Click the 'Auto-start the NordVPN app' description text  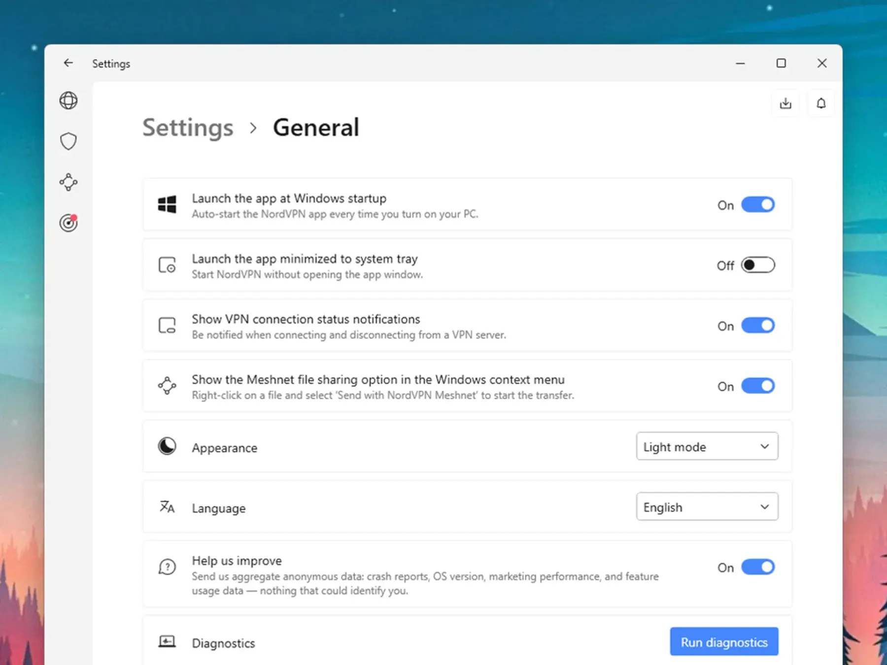[x=335, y=214]
